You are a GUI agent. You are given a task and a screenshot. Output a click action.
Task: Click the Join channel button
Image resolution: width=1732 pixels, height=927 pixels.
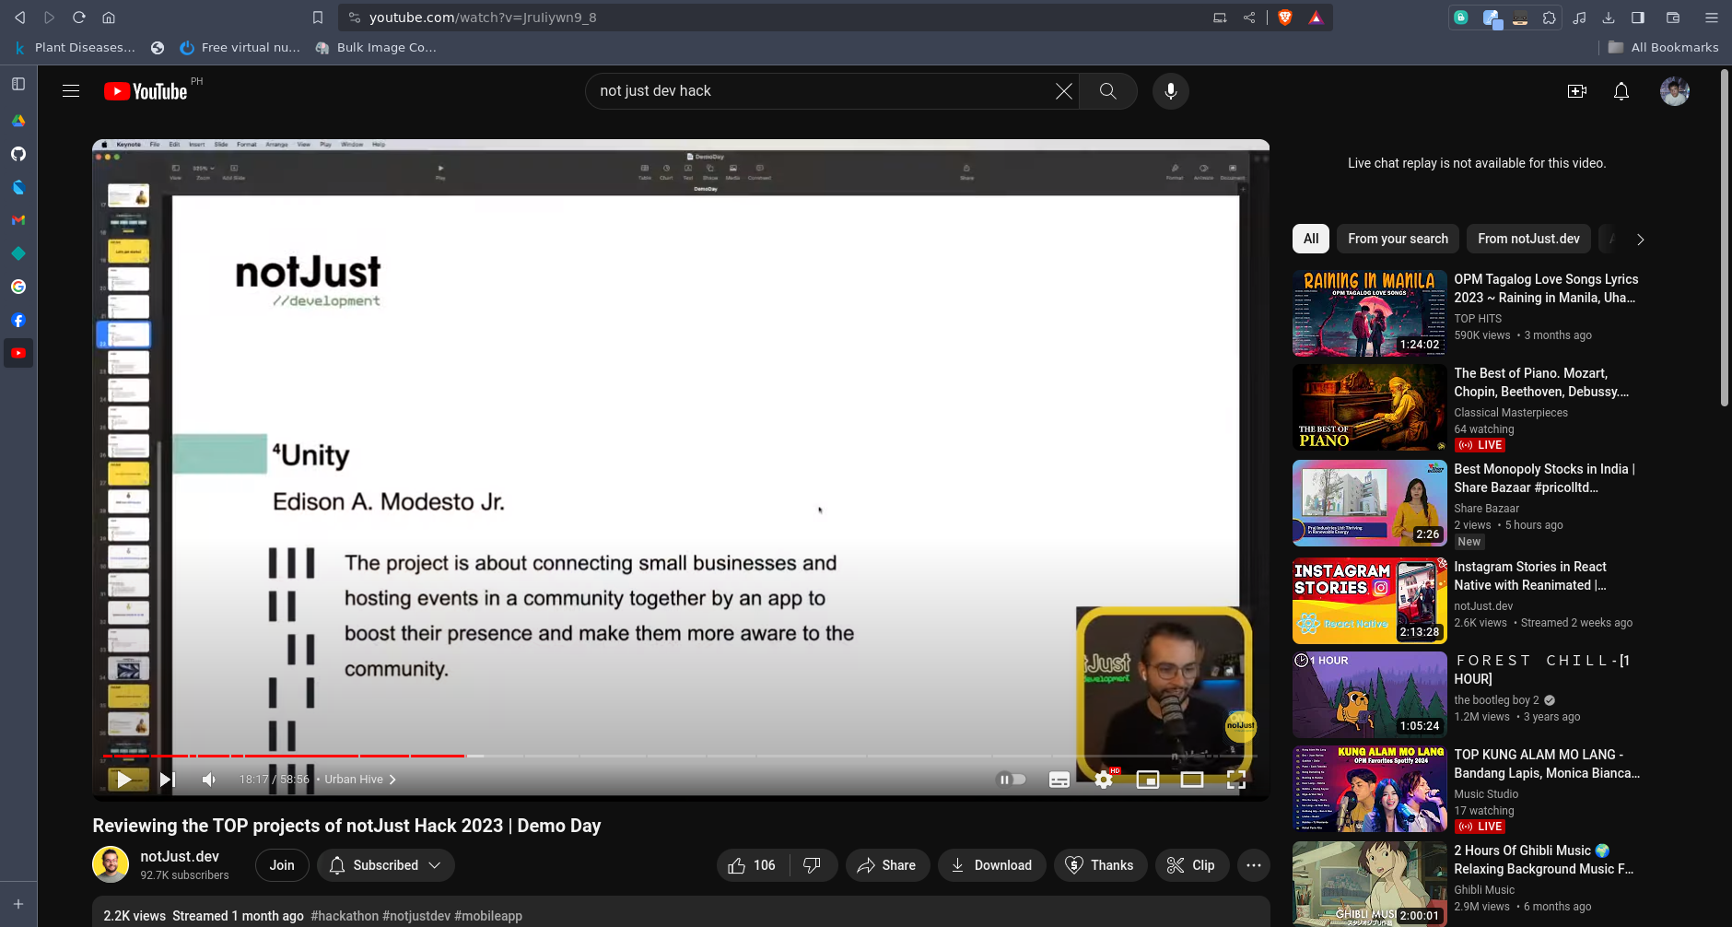pos(282,865)
